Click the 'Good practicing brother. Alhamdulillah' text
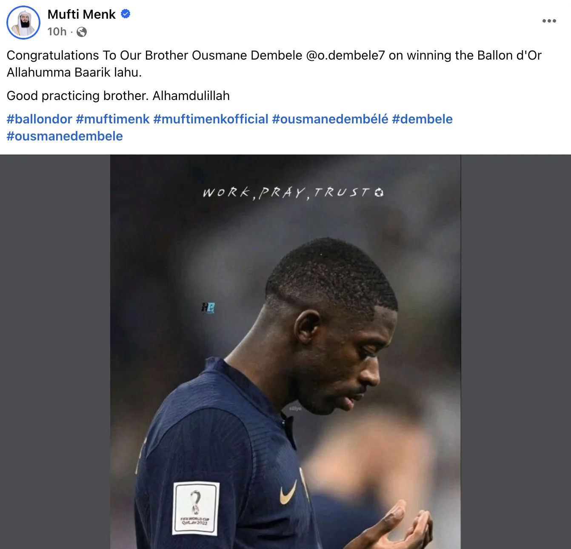 click(118, 96)
